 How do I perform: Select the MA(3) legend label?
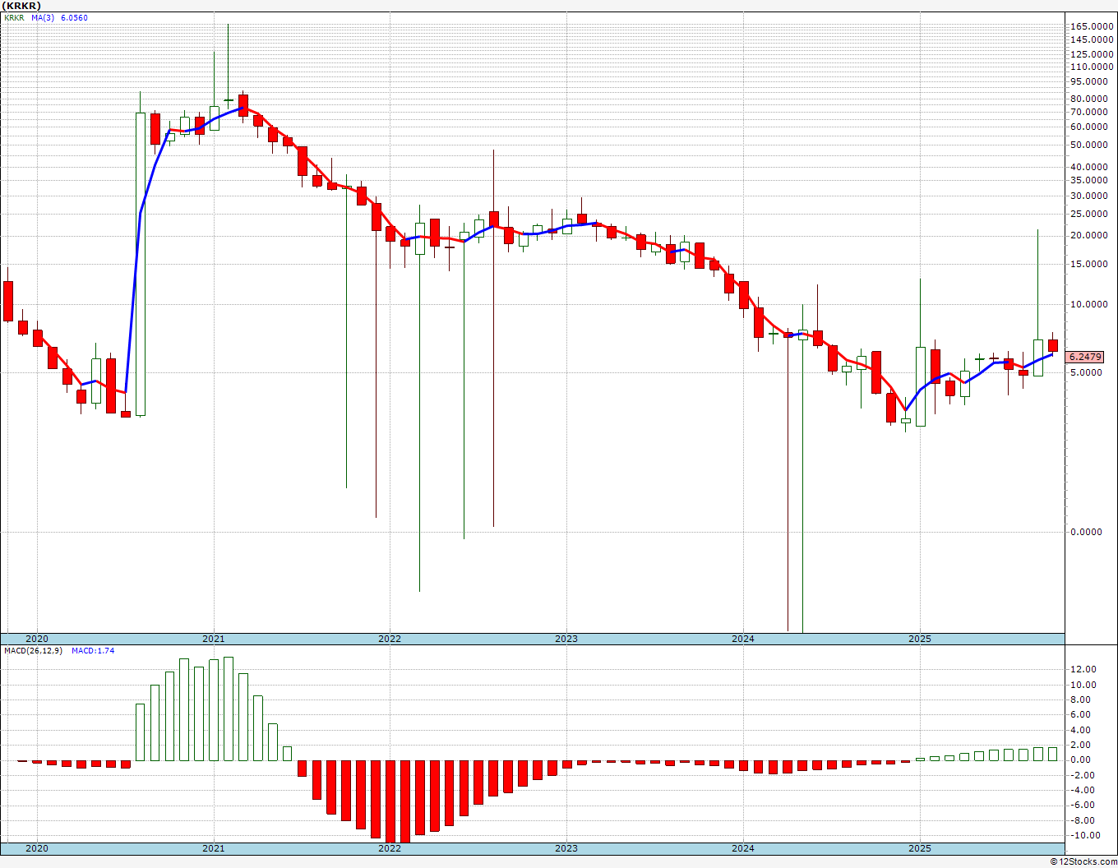pos(43,18)
